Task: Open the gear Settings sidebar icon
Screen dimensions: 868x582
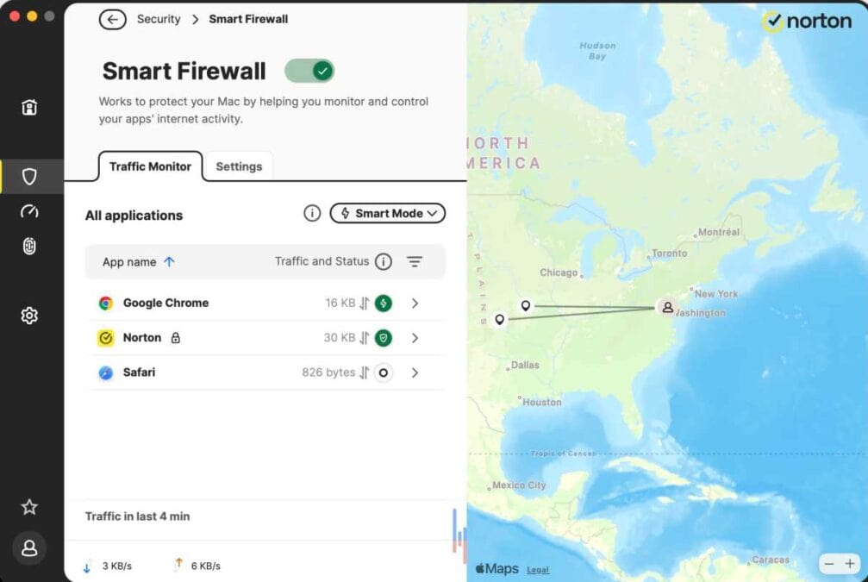Action: pos(29,316)
